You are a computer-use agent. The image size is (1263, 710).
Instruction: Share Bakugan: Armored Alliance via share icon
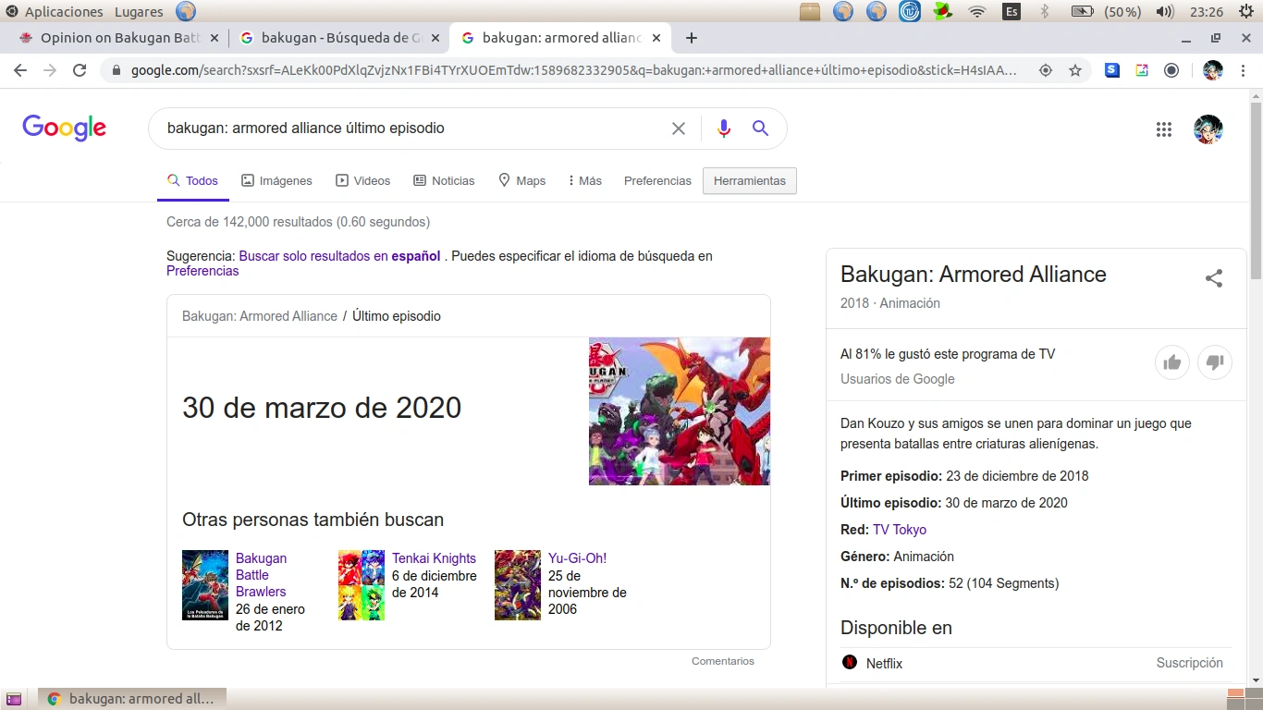(1213, 277)
